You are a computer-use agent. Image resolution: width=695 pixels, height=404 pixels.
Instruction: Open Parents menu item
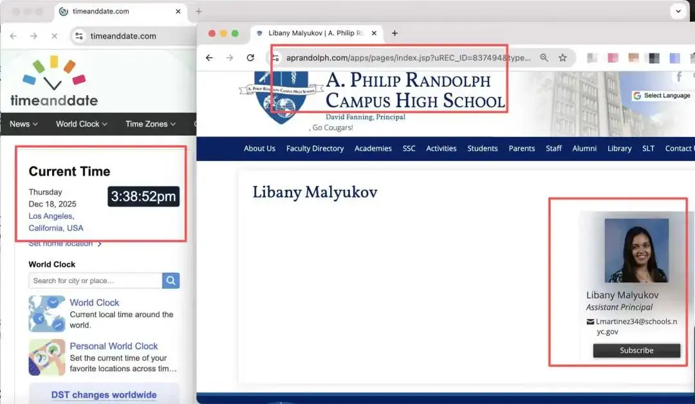[x=522, y=149]
